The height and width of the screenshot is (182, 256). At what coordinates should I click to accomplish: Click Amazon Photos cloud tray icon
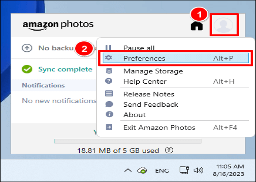coord(142,170)
